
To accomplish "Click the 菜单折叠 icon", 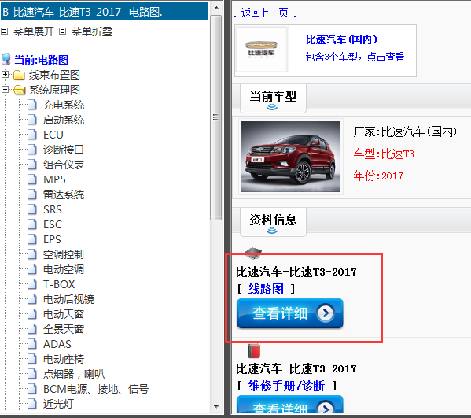I will pos(62,31).
